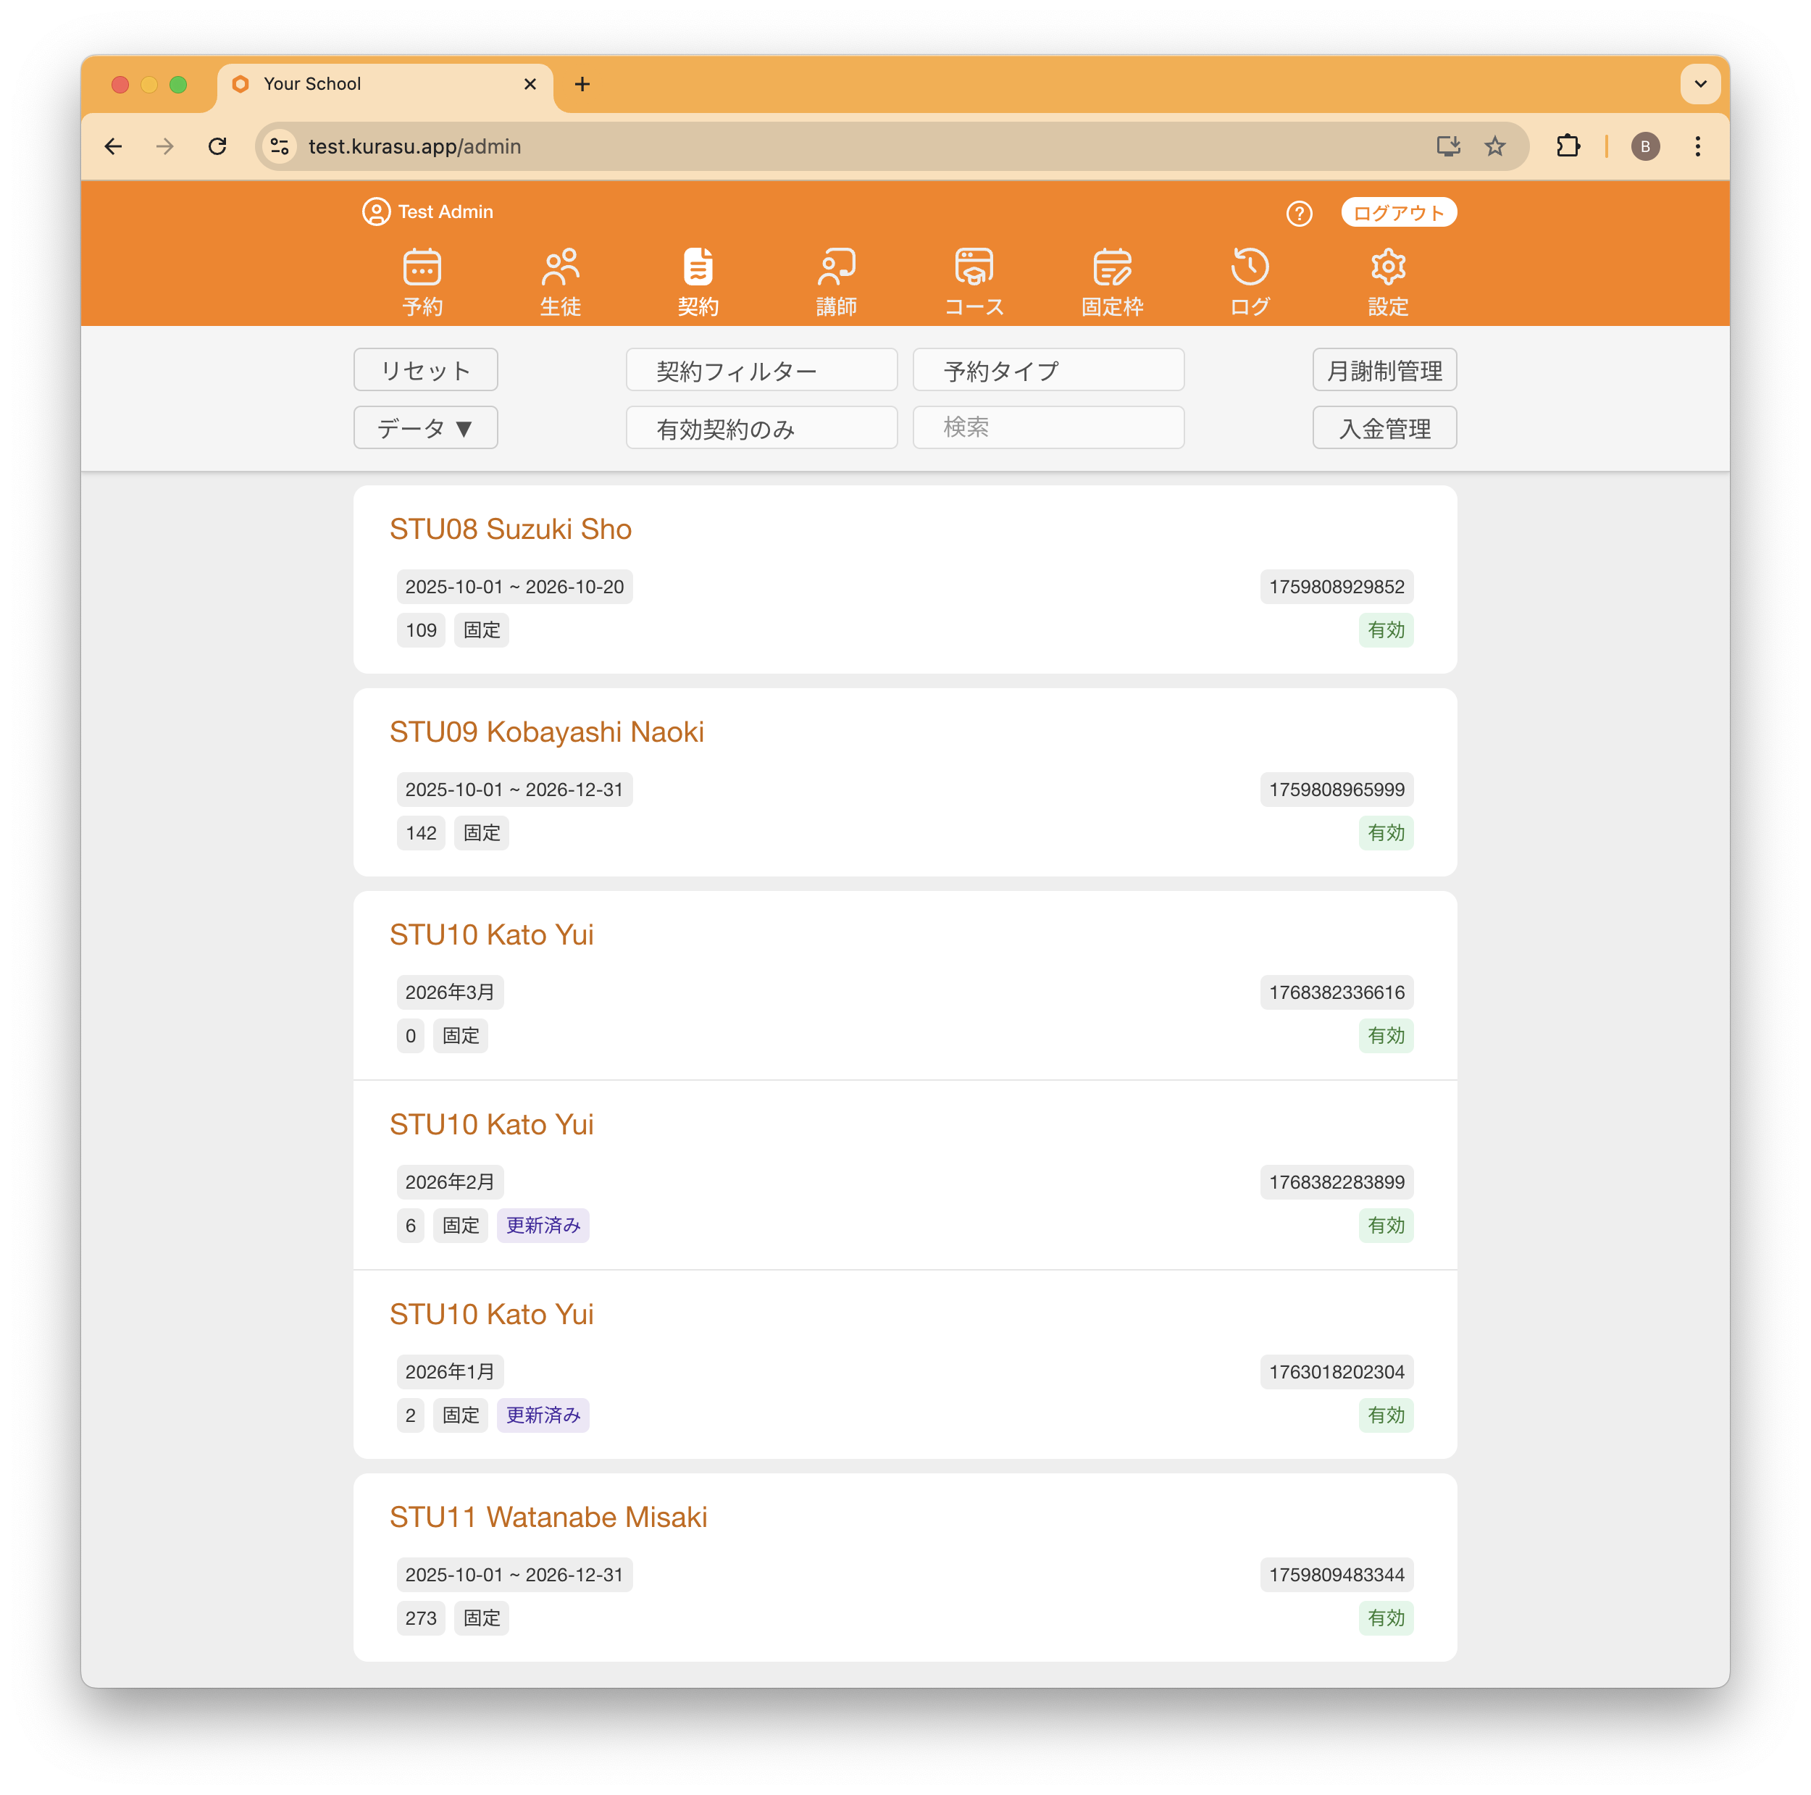This screenshot has height=1795, width=1811.
Task: Expand the データ dropdown
Action: coord(425,428)
